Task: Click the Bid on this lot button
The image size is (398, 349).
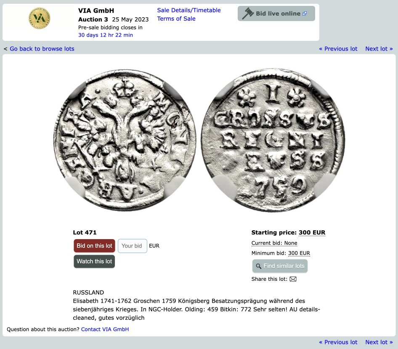Action: coord(94,246)
